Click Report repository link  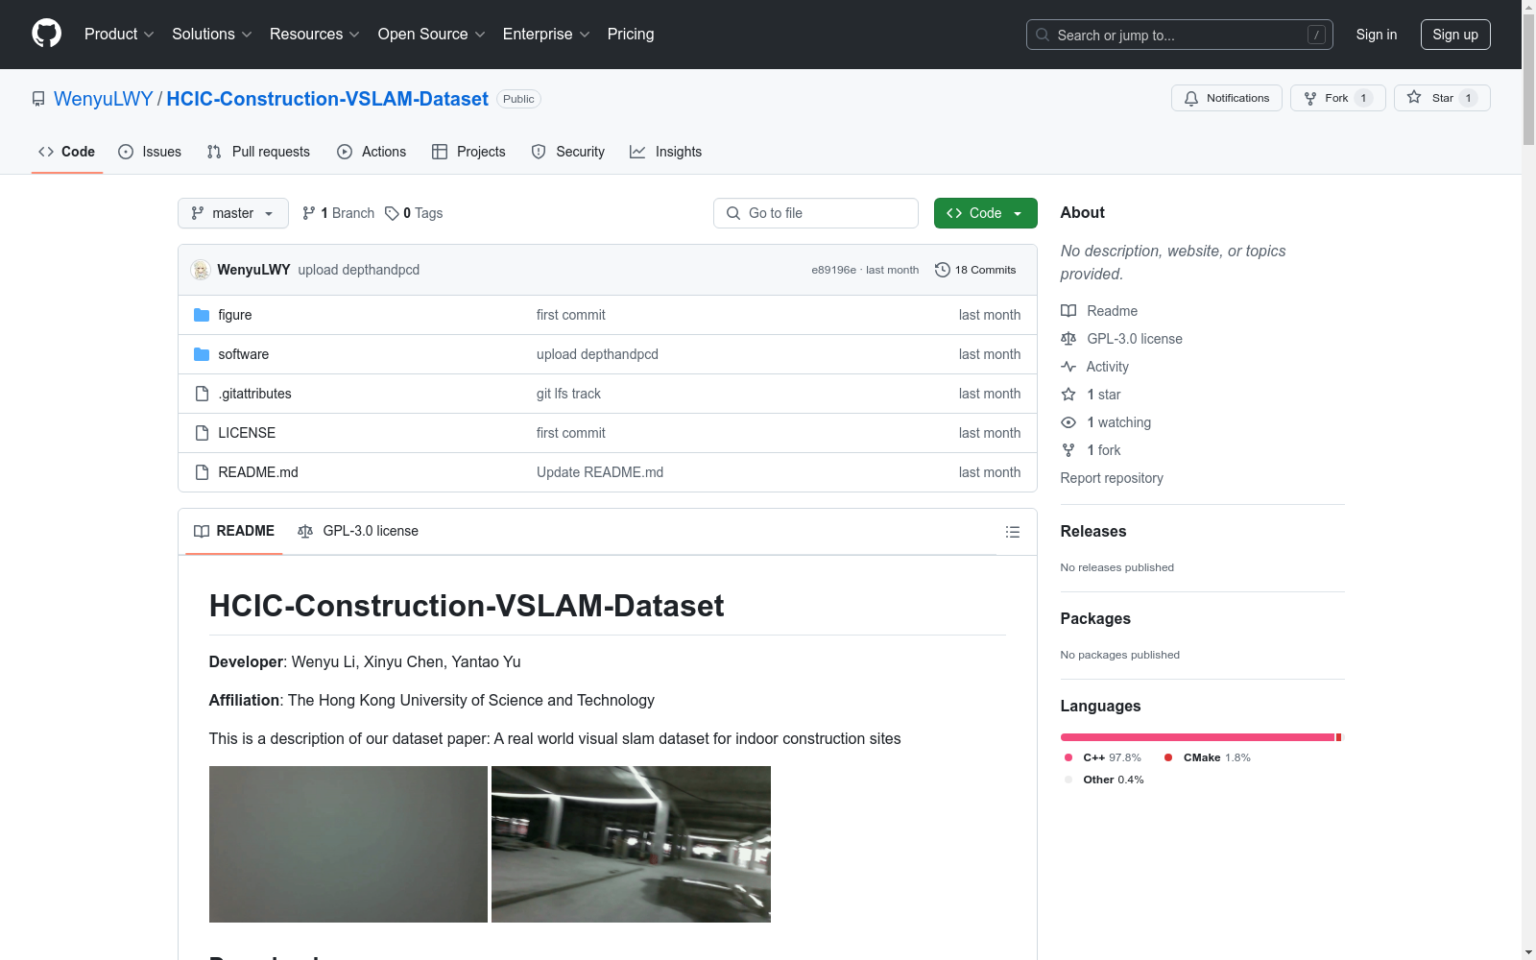click(1112, 478)
